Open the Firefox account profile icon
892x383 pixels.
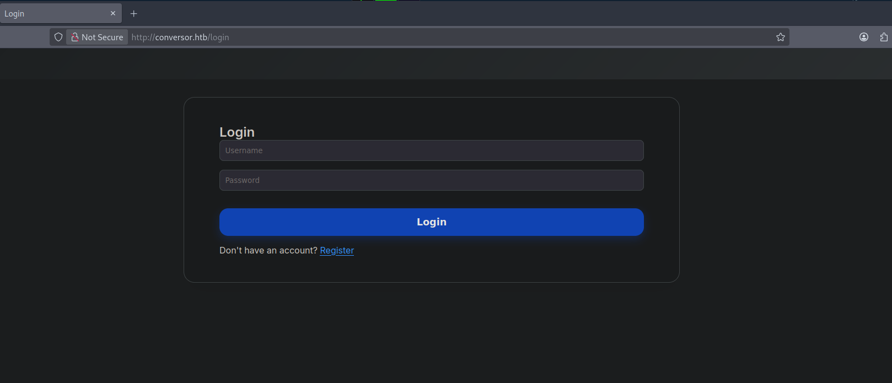pyautogui.click(x=863, y=37)
